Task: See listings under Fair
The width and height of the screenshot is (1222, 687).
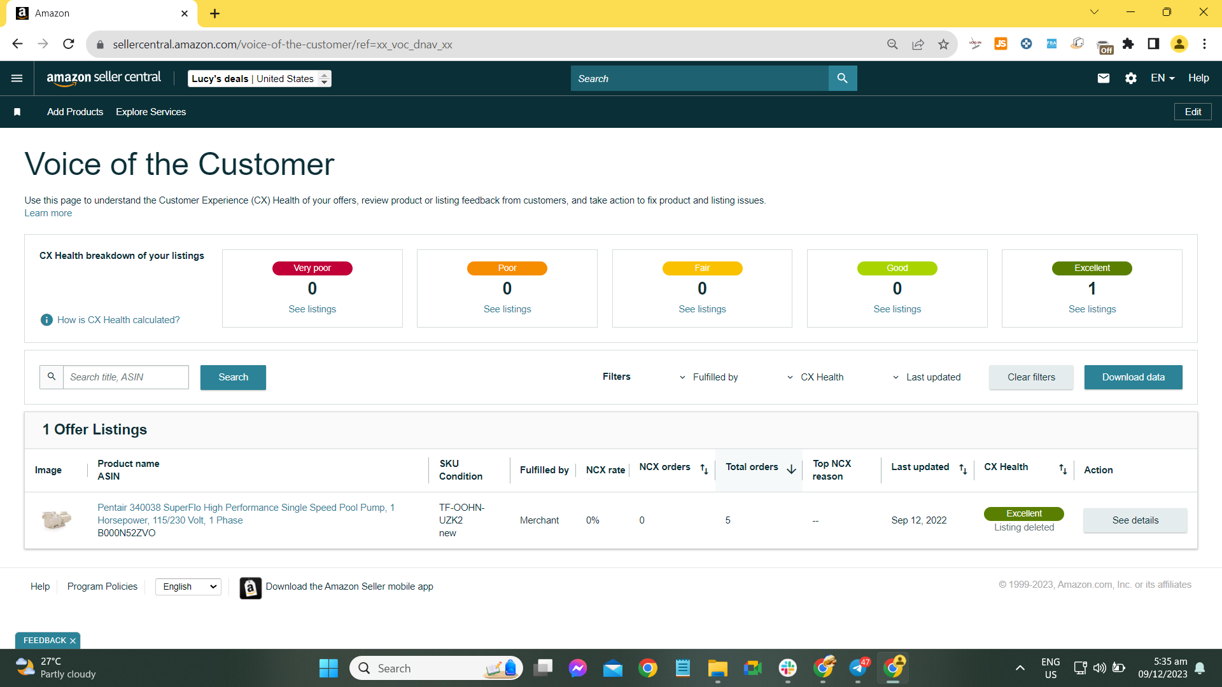Action: (x=702, y=309)
